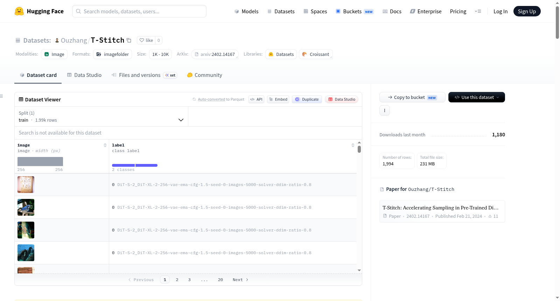Open Enterprise in the top navigation
560x301 pixels.
[426, 11]
